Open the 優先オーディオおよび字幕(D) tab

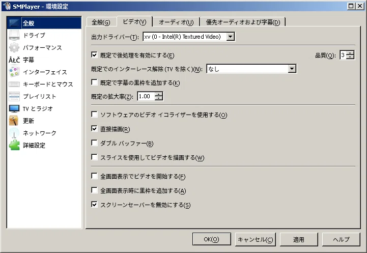click(x=243, y=22)
